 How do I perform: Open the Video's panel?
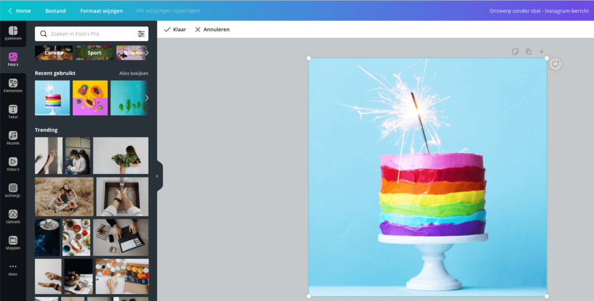[13, 164]
